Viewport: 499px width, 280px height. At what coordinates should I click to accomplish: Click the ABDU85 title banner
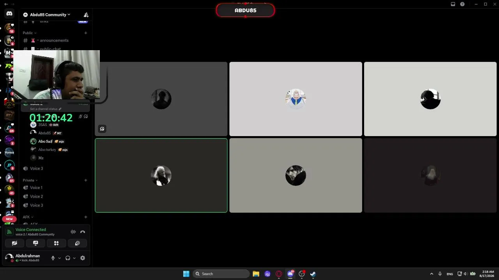(245, 10)
